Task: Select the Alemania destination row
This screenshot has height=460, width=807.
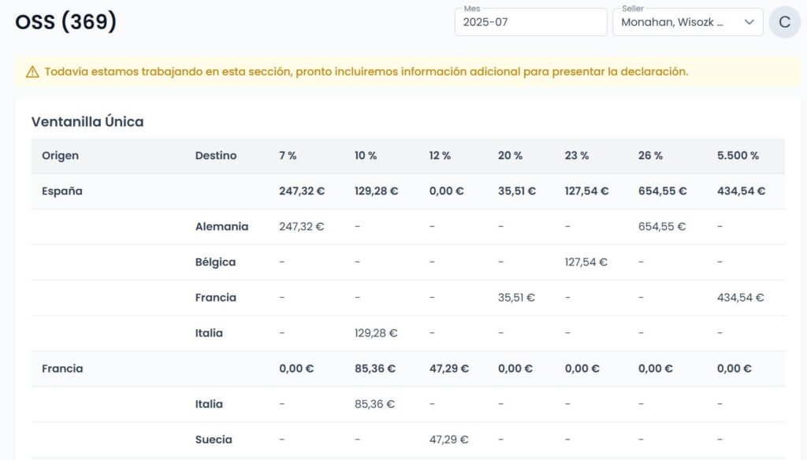Action: coord(407,227)
